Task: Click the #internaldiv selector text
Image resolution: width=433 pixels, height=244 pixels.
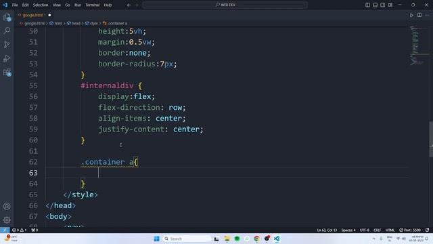Action: [107, 85]
